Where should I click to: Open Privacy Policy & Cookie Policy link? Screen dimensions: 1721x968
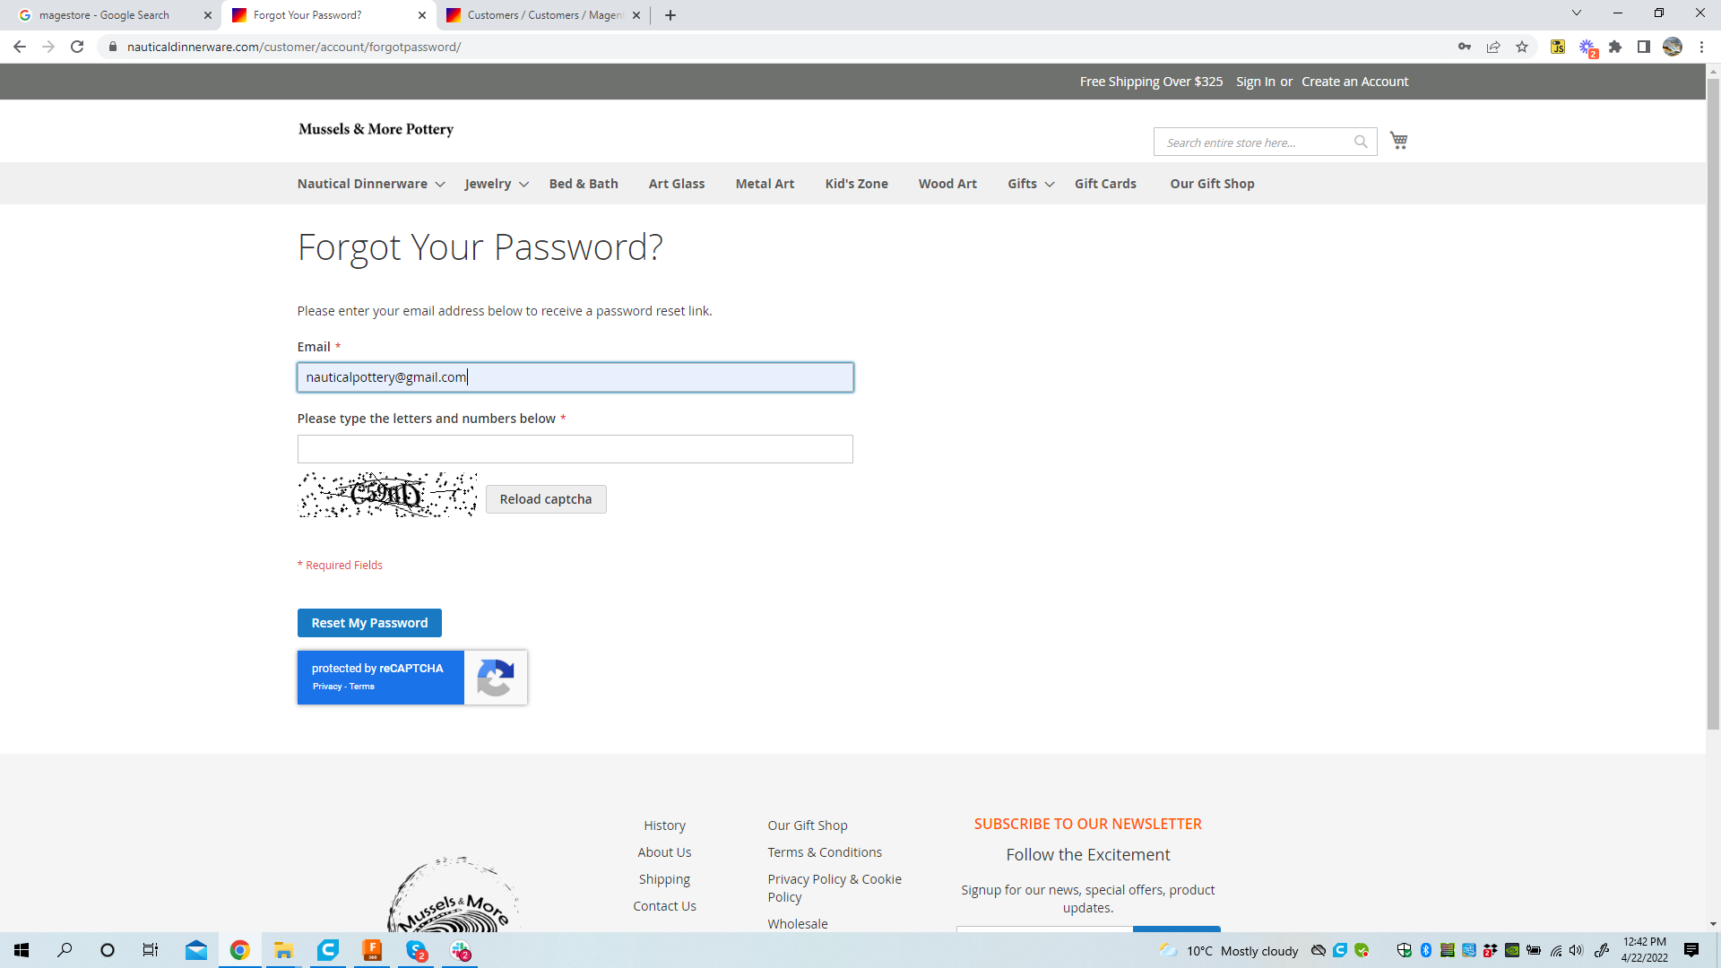coord(835,888)
